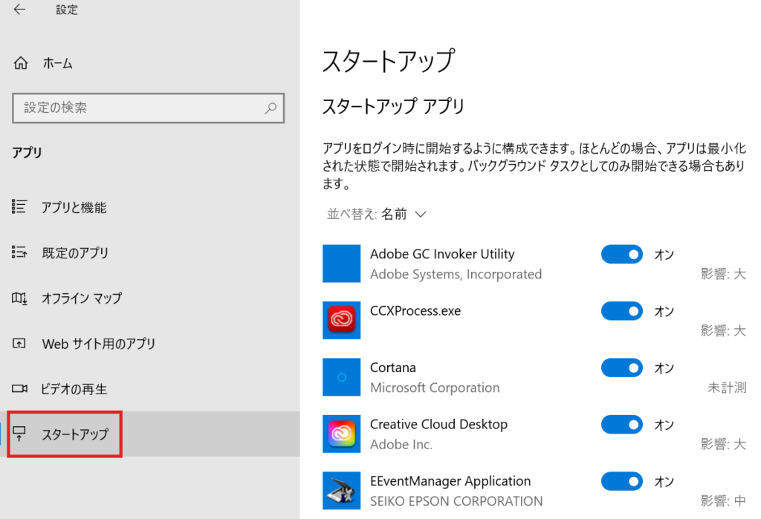Open アプリと機能 settings page
Image resolution: width=761 pixels, height=519 pixels.
tap(150, 207)
